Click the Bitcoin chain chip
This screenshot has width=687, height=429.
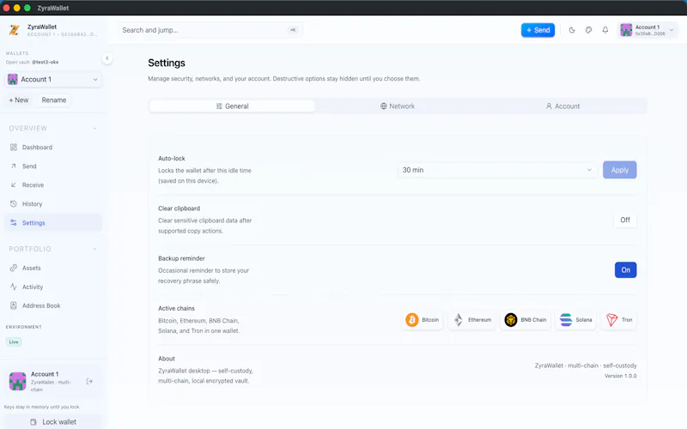(423, 320)
